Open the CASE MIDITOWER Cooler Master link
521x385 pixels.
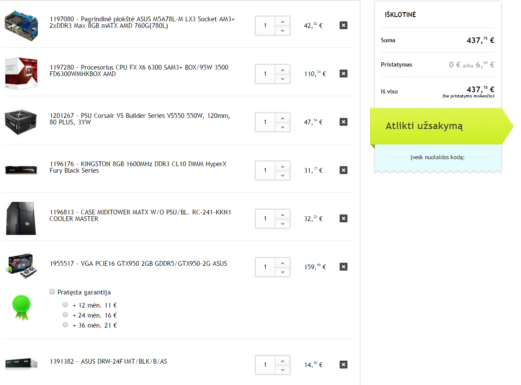[140, 215]
